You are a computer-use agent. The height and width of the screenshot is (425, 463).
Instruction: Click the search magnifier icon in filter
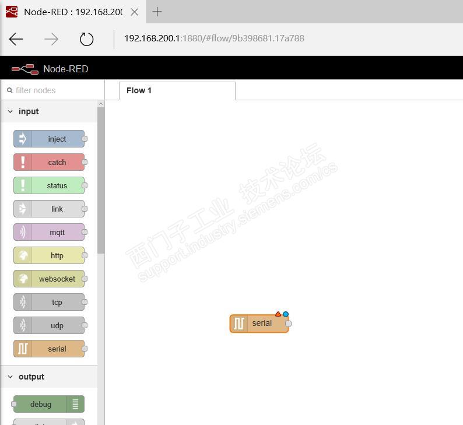[x=10, y=90]
